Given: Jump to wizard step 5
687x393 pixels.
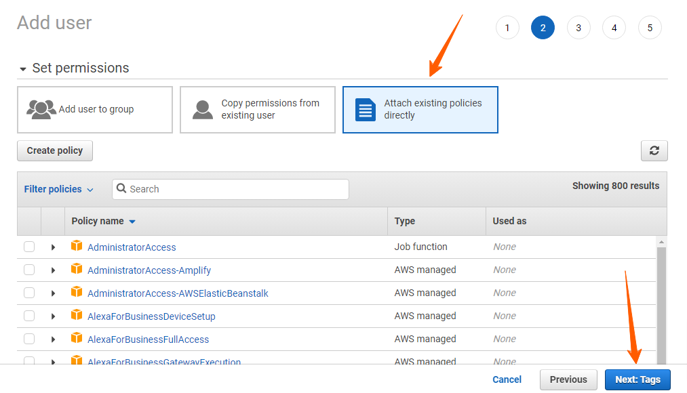Looking at the screenshot, I should point(650,28).
